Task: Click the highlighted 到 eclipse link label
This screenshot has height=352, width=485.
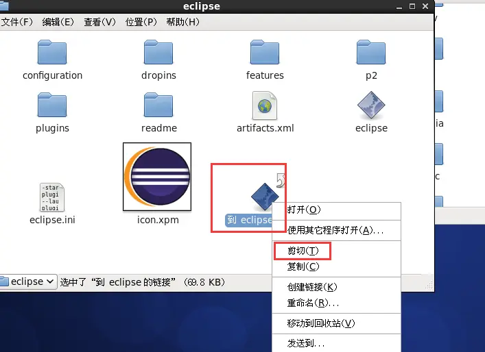Action: (x=249, y=220)
